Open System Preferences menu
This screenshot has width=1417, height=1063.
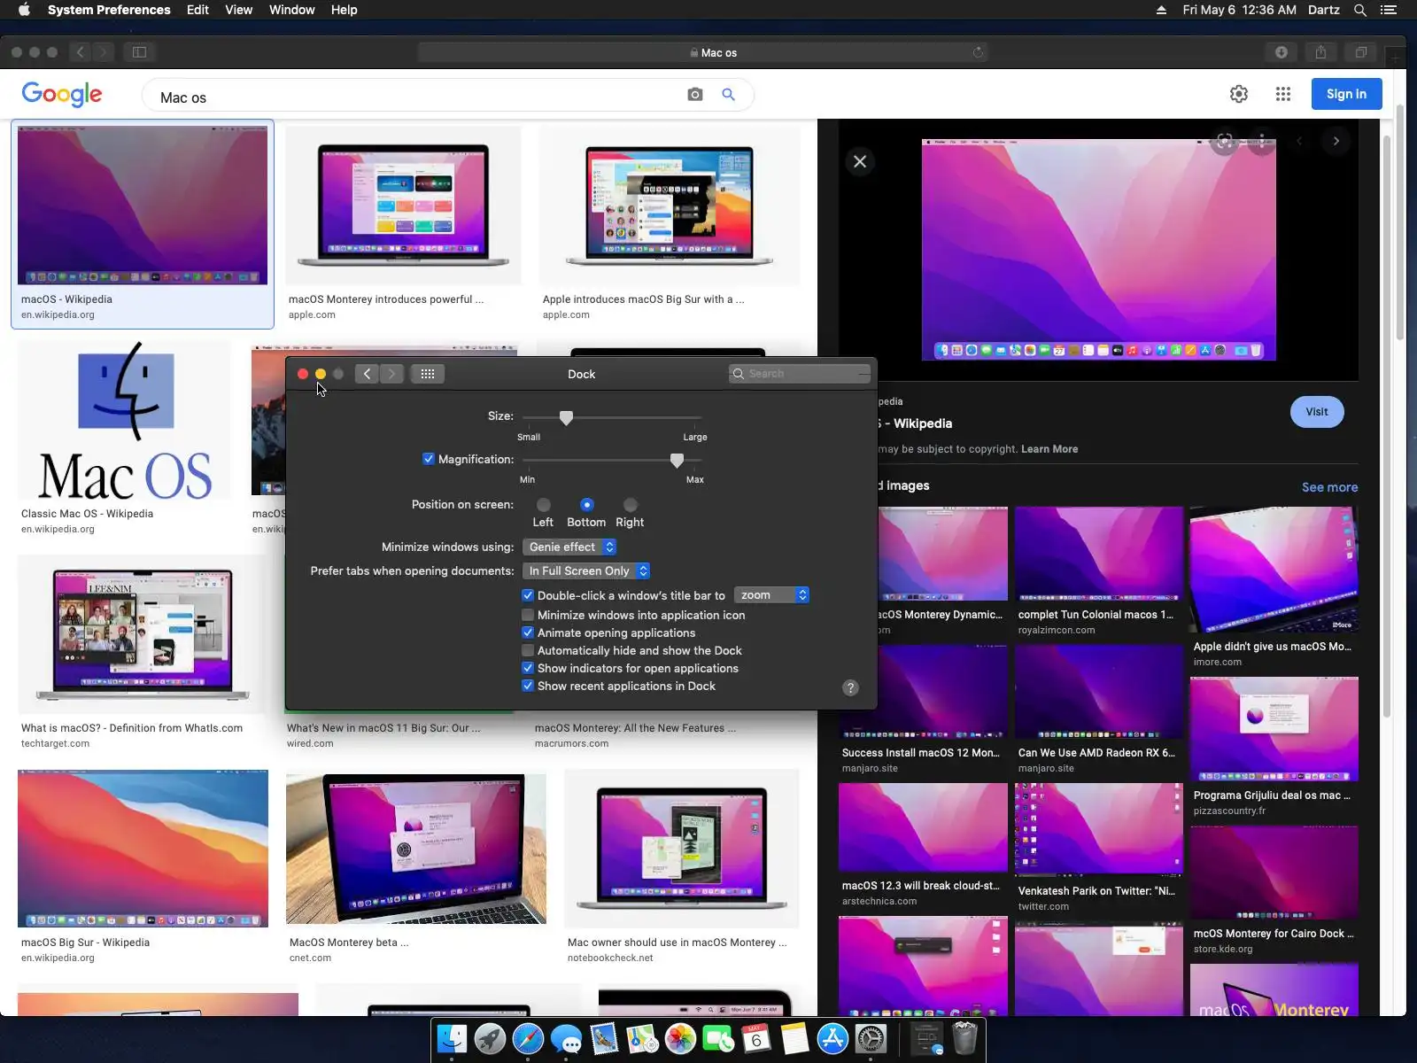coord(109,11)
